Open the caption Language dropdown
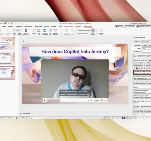Viewport: 151px width, 141px height. click(x=146, y=45)
